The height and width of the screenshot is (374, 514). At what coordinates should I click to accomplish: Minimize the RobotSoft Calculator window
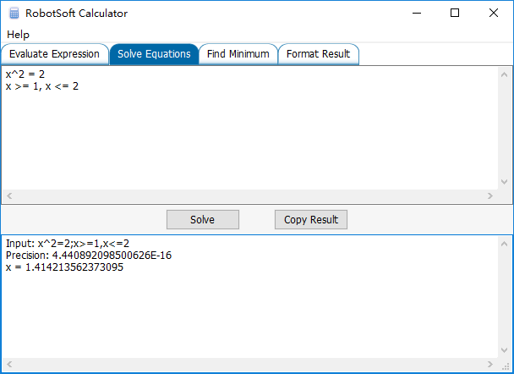(x=417, y=14)
